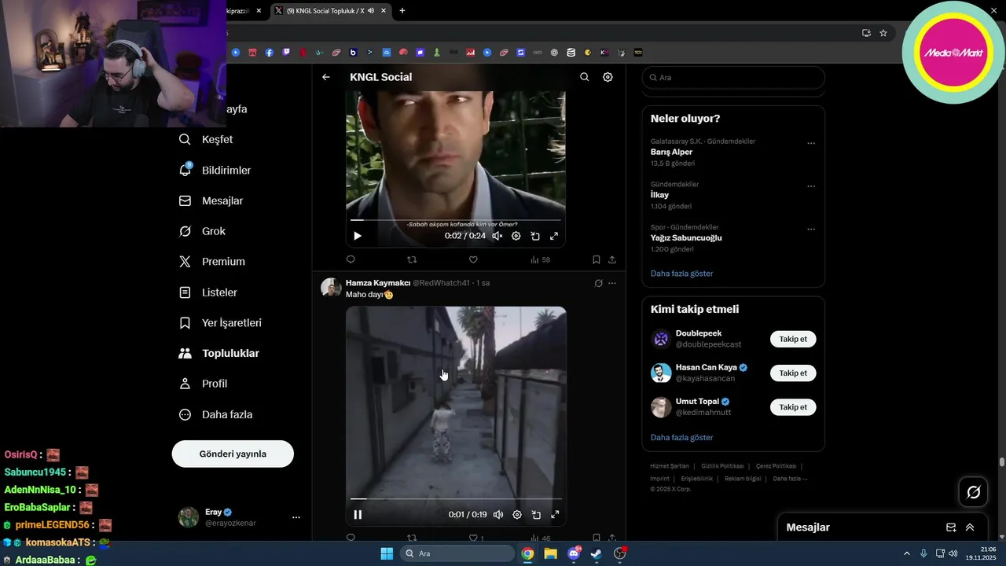Open options for Barış Alper trend
Screen dimensions: 1006x566
point(811,143)
